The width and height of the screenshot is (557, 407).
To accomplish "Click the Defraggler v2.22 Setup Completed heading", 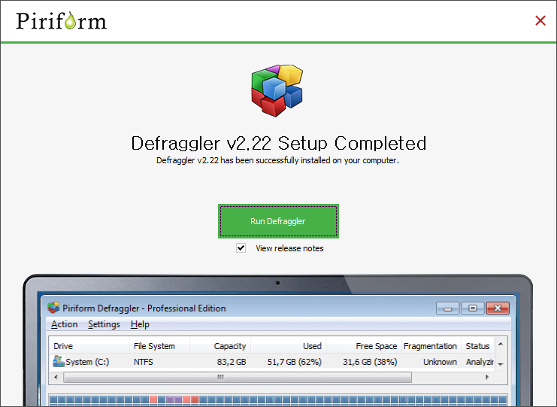I will [278, 143].
